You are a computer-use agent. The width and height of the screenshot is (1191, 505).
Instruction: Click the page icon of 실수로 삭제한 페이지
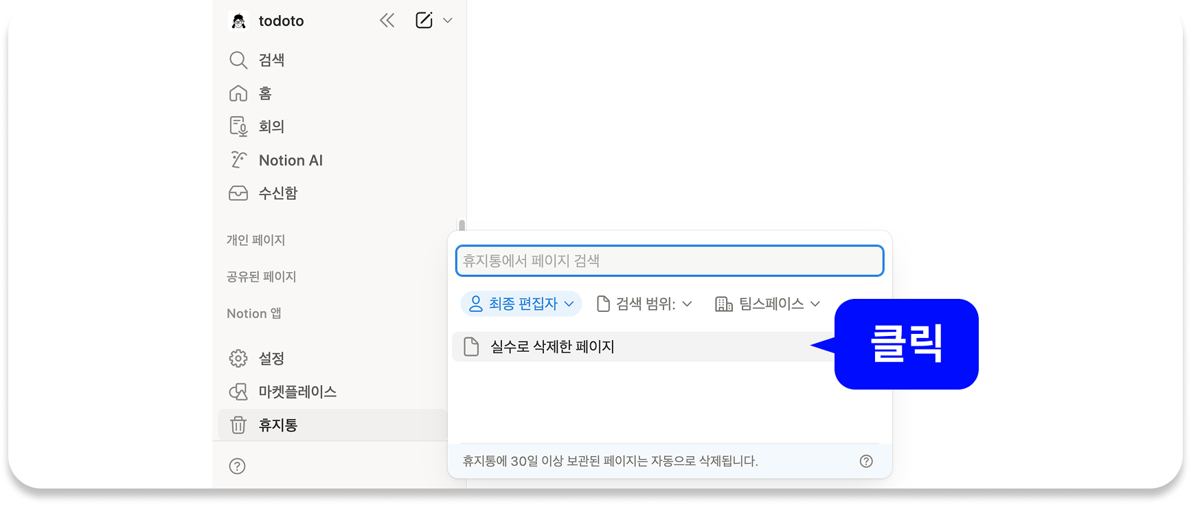471,347
